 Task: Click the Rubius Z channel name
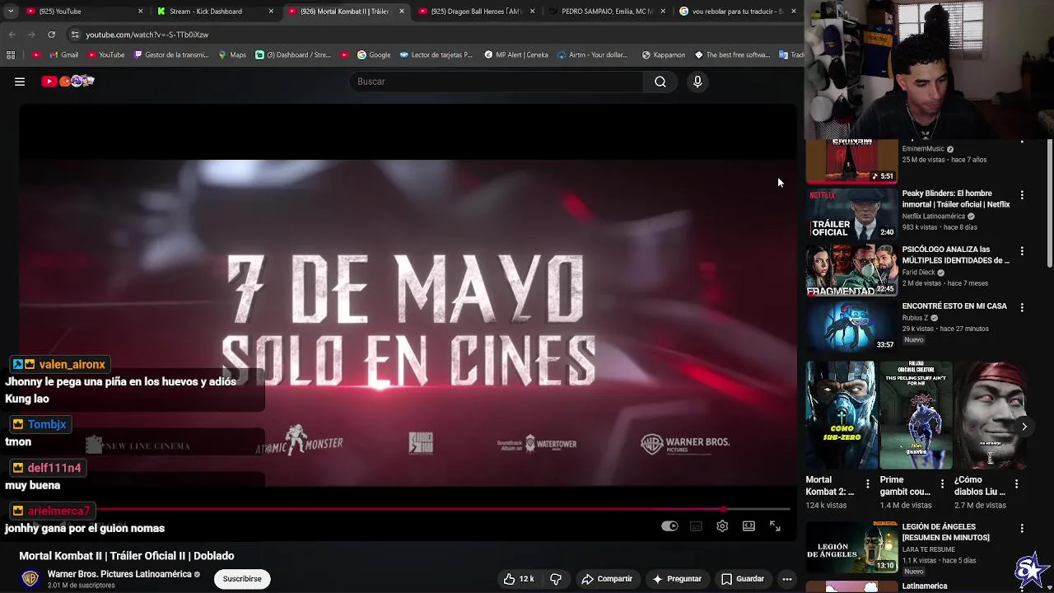(x=915, y=318)
